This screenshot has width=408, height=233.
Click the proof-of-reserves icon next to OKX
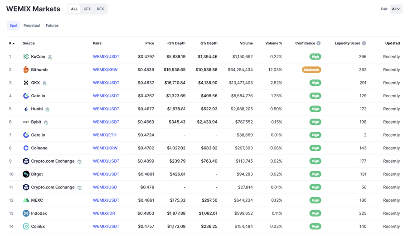point(44,83)
